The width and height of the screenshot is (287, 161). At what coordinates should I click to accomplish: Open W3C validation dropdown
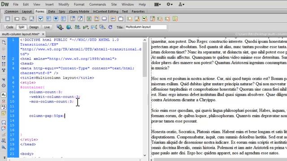click(x=86, y=27)
